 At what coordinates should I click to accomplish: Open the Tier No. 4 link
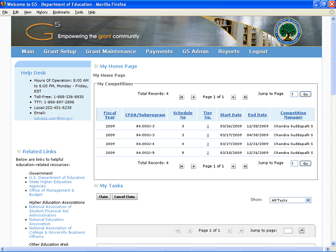coord(208,135)
